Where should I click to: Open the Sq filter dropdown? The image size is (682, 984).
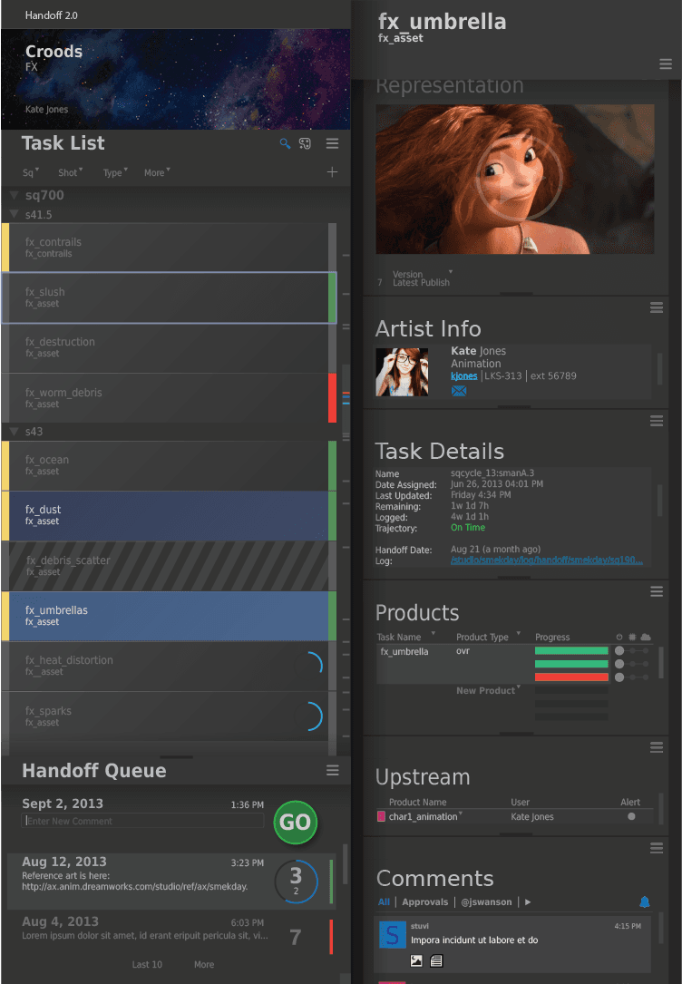pos(31,172)
